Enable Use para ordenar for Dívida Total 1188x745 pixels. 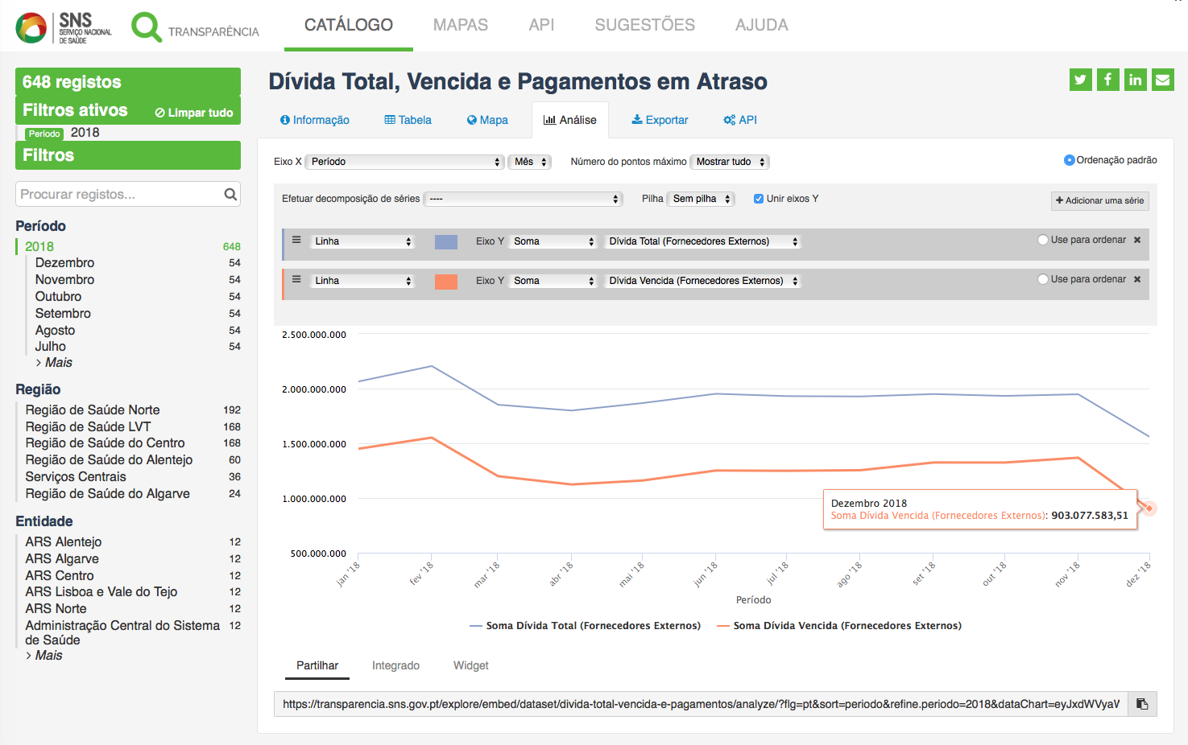1043,240
